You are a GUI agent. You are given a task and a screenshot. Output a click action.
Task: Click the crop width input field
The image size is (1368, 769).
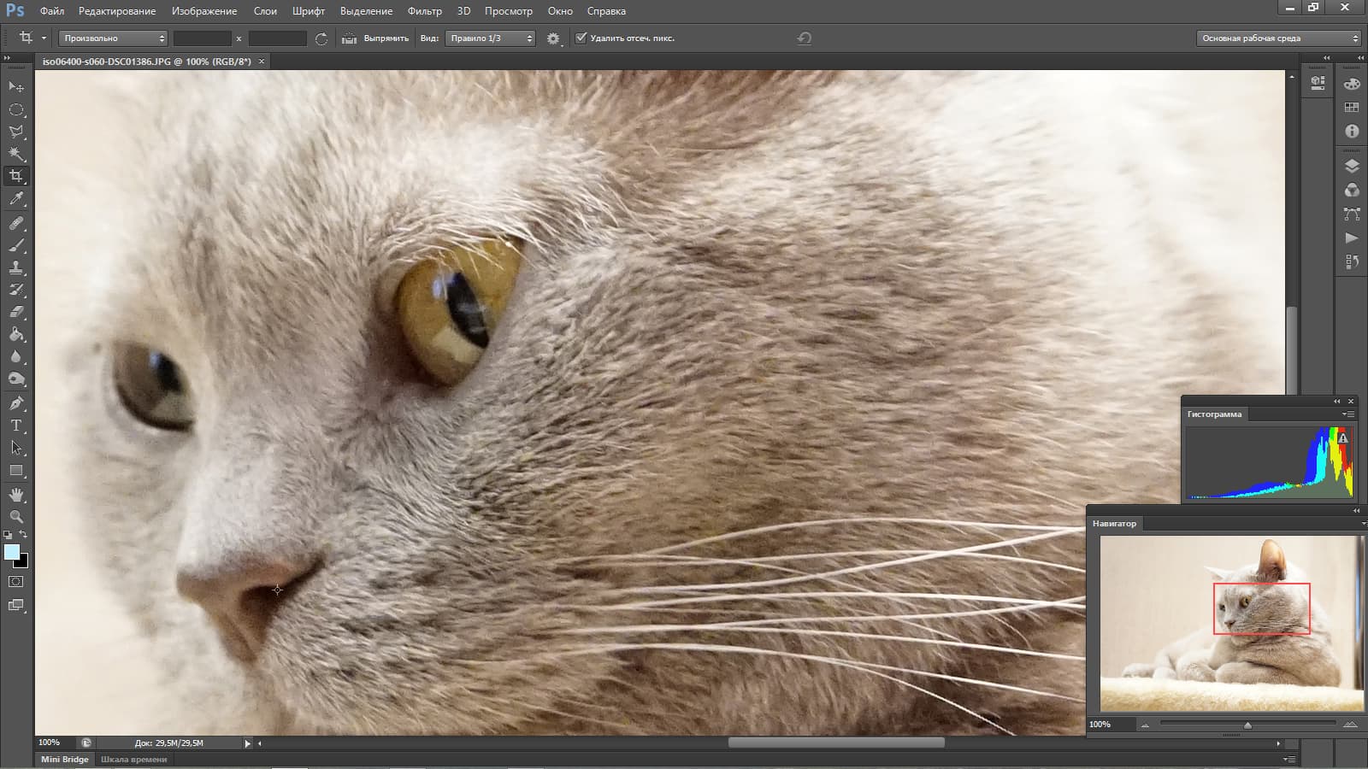[x=202, y=38]
